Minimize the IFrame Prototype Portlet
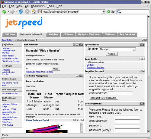The width and height of the screenshot is (151, 139). coord(80,120)
